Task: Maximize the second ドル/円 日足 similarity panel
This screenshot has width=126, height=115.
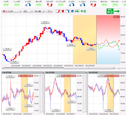Action: tap(86, 73)
